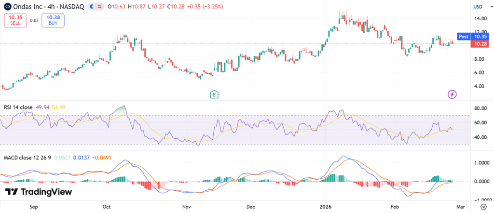This screenshot has width=494, height=213.
Task: Click the MACD close 12 26 9 legend
Action: 27,157
